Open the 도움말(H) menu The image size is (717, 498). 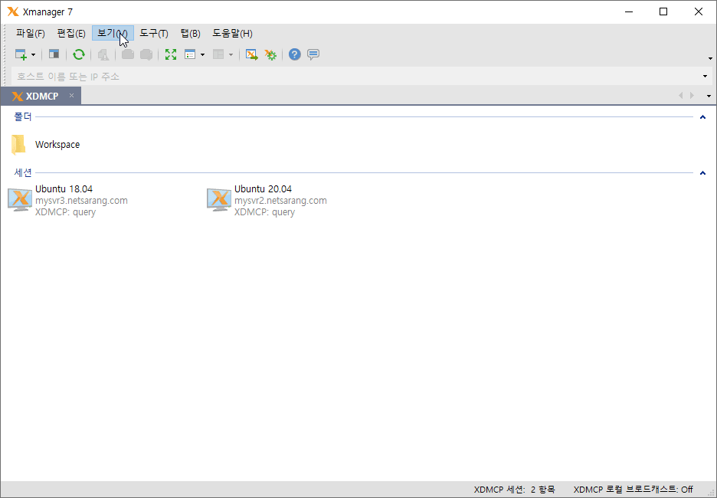click(x=232, y=34)
